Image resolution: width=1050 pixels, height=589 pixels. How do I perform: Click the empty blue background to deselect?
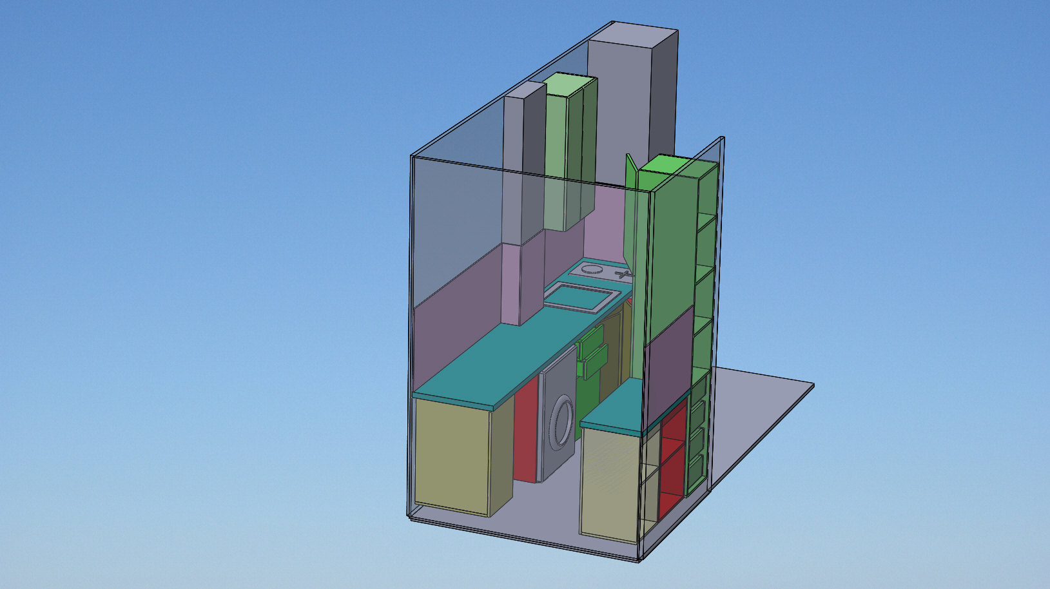[193, 258]
